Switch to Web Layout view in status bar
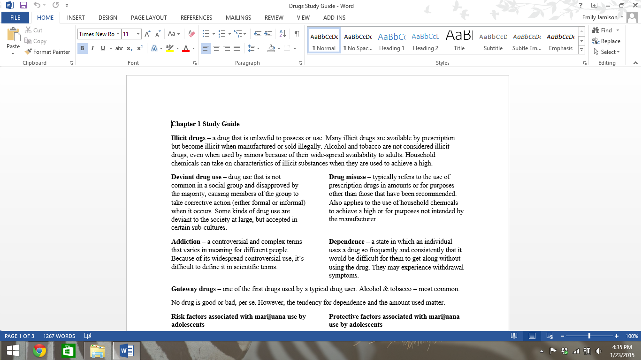 click(549, 336)
